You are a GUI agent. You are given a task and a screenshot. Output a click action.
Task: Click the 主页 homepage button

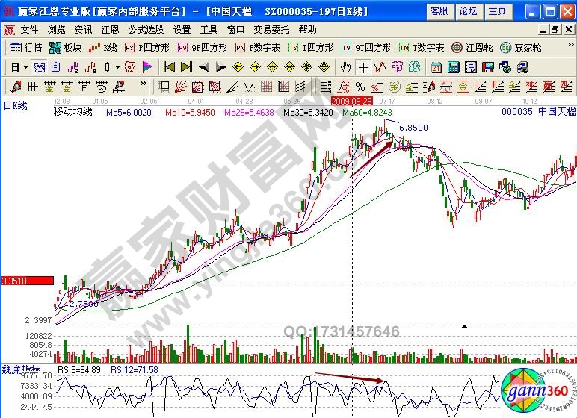(496, 11)
